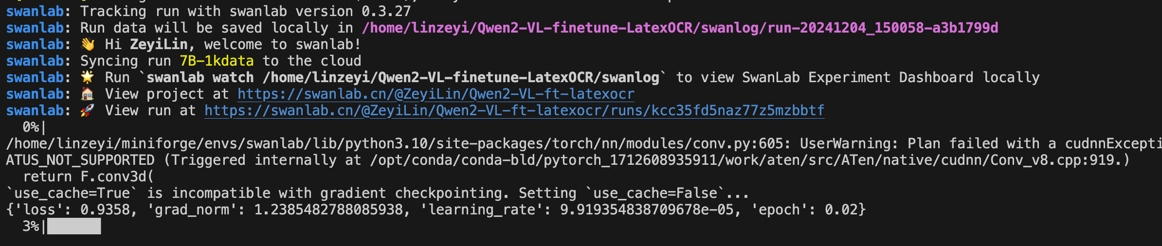The width and height of the screenshot is (1162, 246).
Task: Click the house emoji before View project
Action: 88,94
